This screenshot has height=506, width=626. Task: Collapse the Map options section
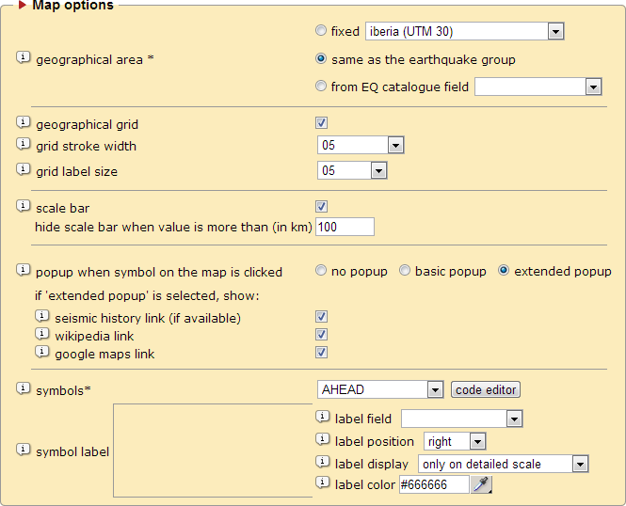click(23, 6)
